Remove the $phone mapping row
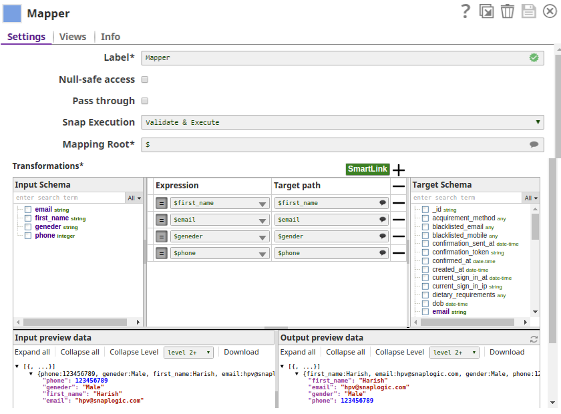 tap(398, 253)
